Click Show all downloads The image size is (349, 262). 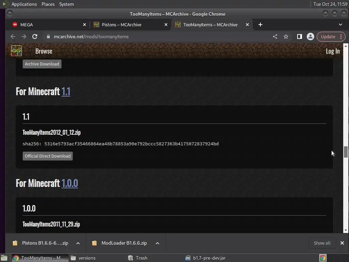click(x=322, y=243)
